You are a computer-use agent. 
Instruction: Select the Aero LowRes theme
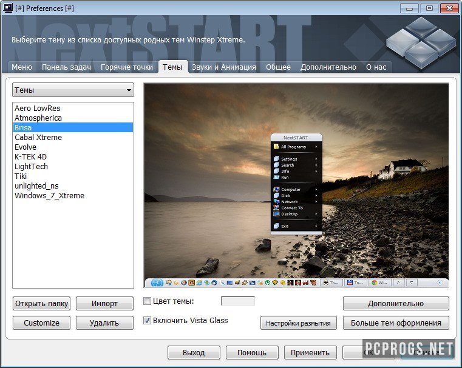coord(73,109)
